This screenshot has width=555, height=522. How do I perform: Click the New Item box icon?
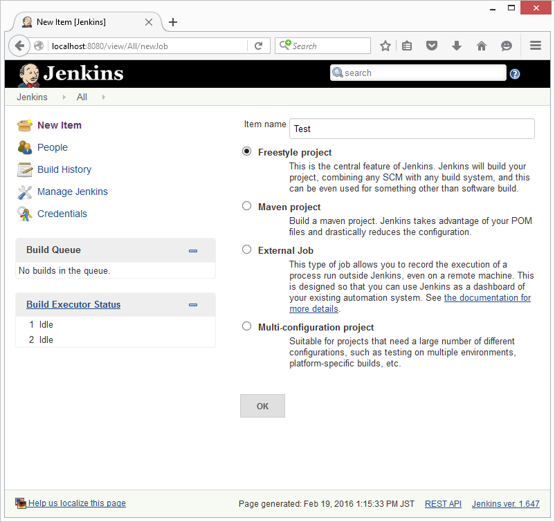[24, 125]
